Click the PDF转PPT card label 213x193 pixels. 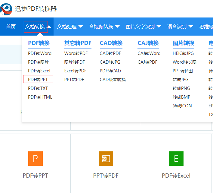(x=35, y=176)
